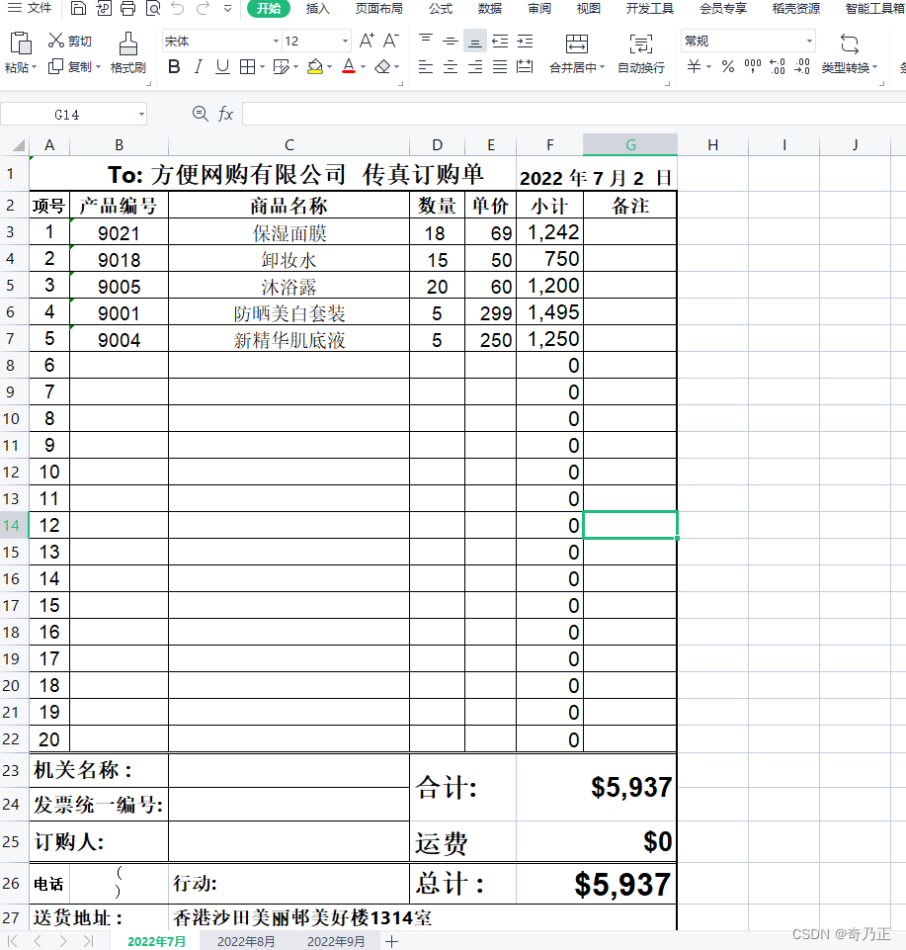
Task: Click Merge and Center icon
Action: pos(577,43)
